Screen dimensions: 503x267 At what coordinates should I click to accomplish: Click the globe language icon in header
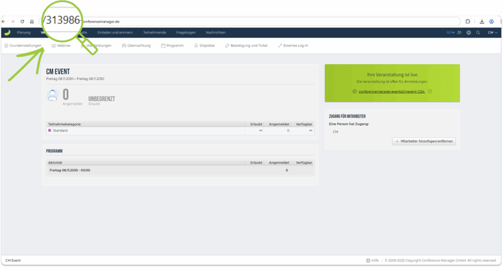469,32
